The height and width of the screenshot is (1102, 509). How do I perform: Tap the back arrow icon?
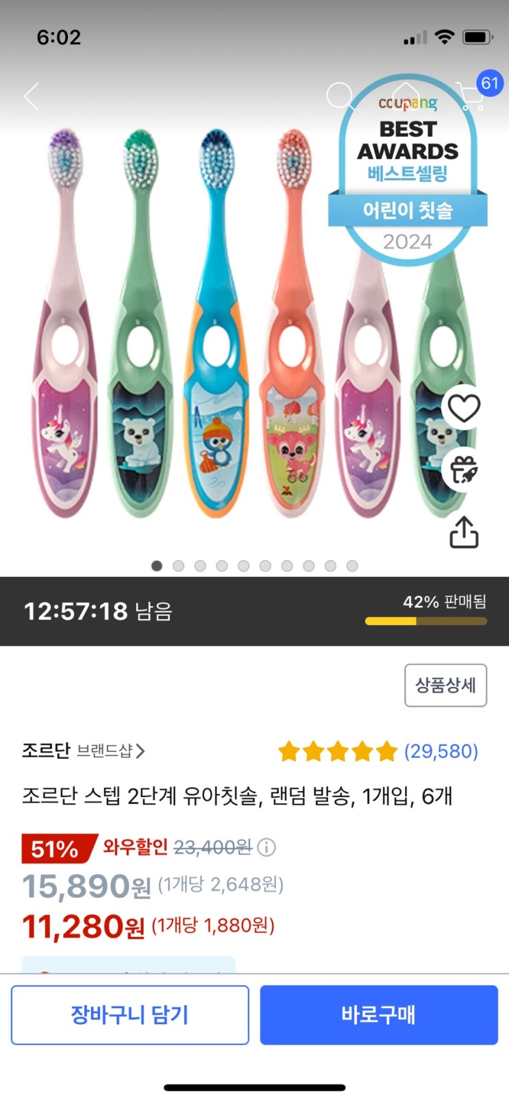click(32, 97)
